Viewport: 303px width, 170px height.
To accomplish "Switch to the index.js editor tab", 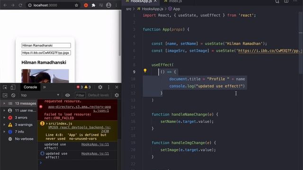I will point(173,1).
